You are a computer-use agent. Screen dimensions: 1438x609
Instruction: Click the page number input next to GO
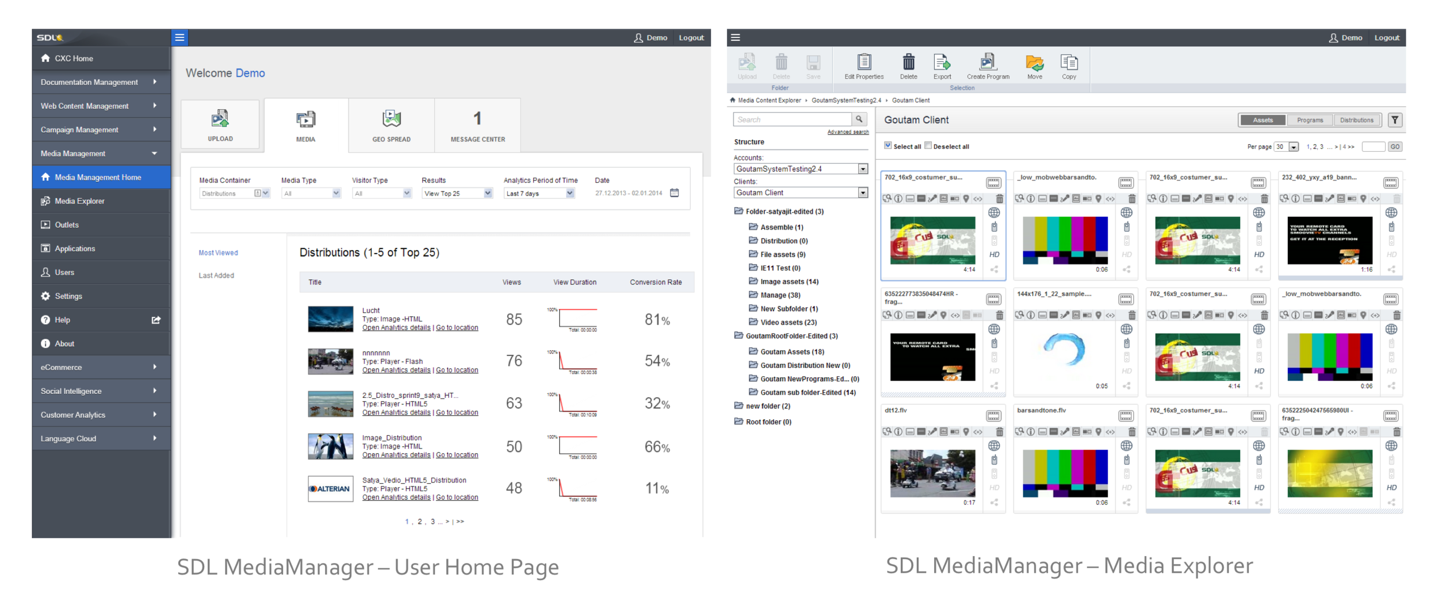click(1373, 147)
